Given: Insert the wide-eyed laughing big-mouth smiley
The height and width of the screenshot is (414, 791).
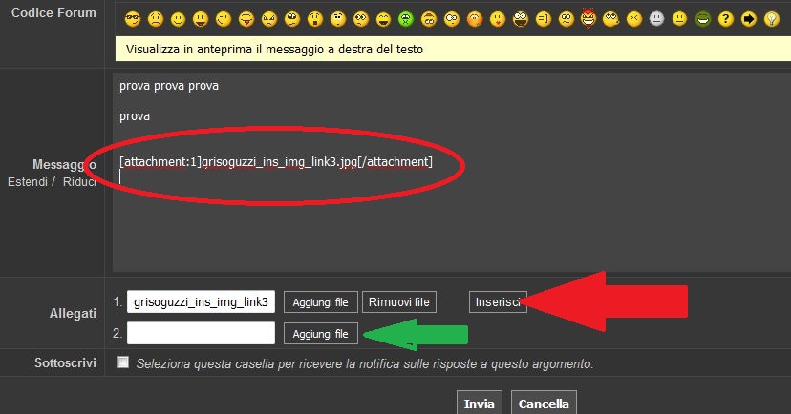Looking at the screenshot, I should 520,20.
